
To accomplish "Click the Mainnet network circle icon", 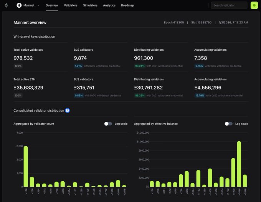I will click(19, 5).
